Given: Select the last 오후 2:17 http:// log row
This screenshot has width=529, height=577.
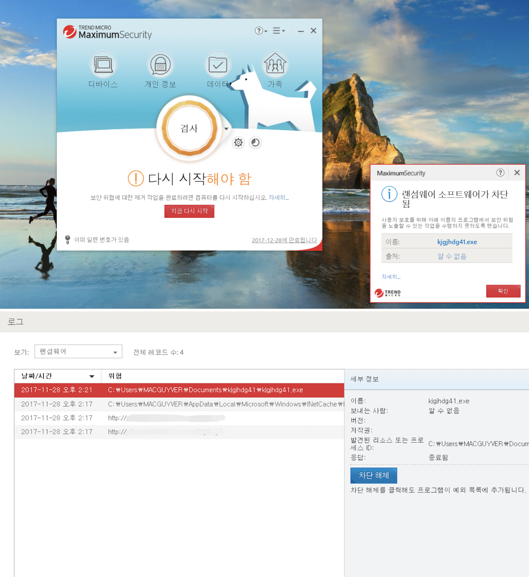Looking at the screenshot, I should pos(179,432).
